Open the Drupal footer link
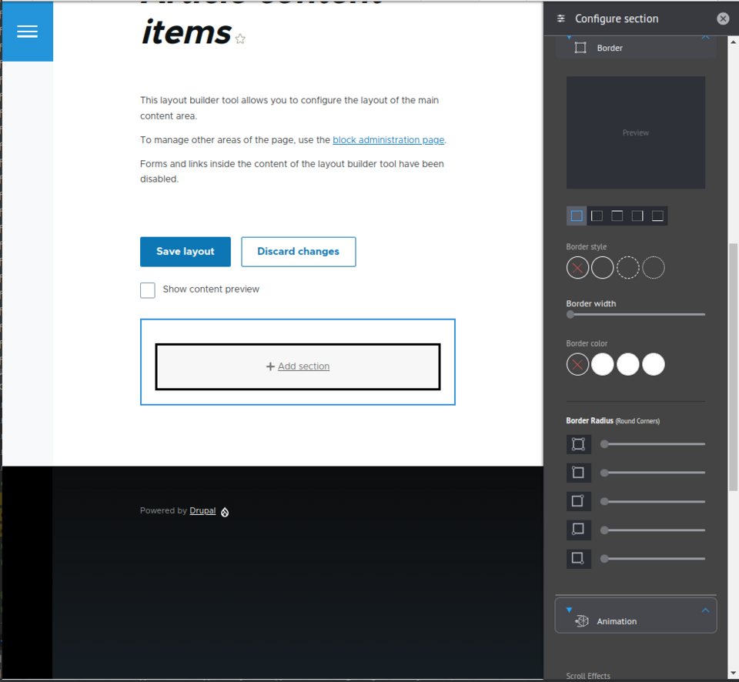 (202, 510)
